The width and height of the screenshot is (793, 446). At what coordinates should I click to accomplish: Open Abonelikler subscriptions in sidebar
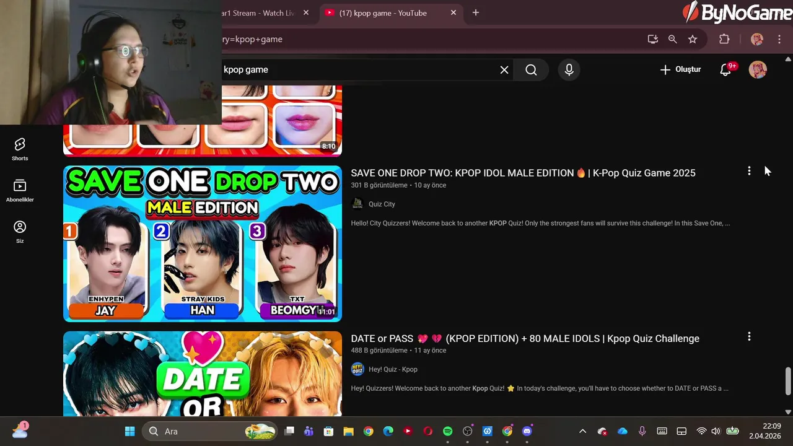point(20,191)
